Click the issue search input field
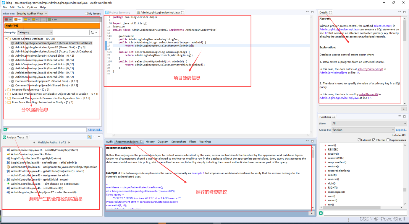409x224 pixels. pos(47,130)
